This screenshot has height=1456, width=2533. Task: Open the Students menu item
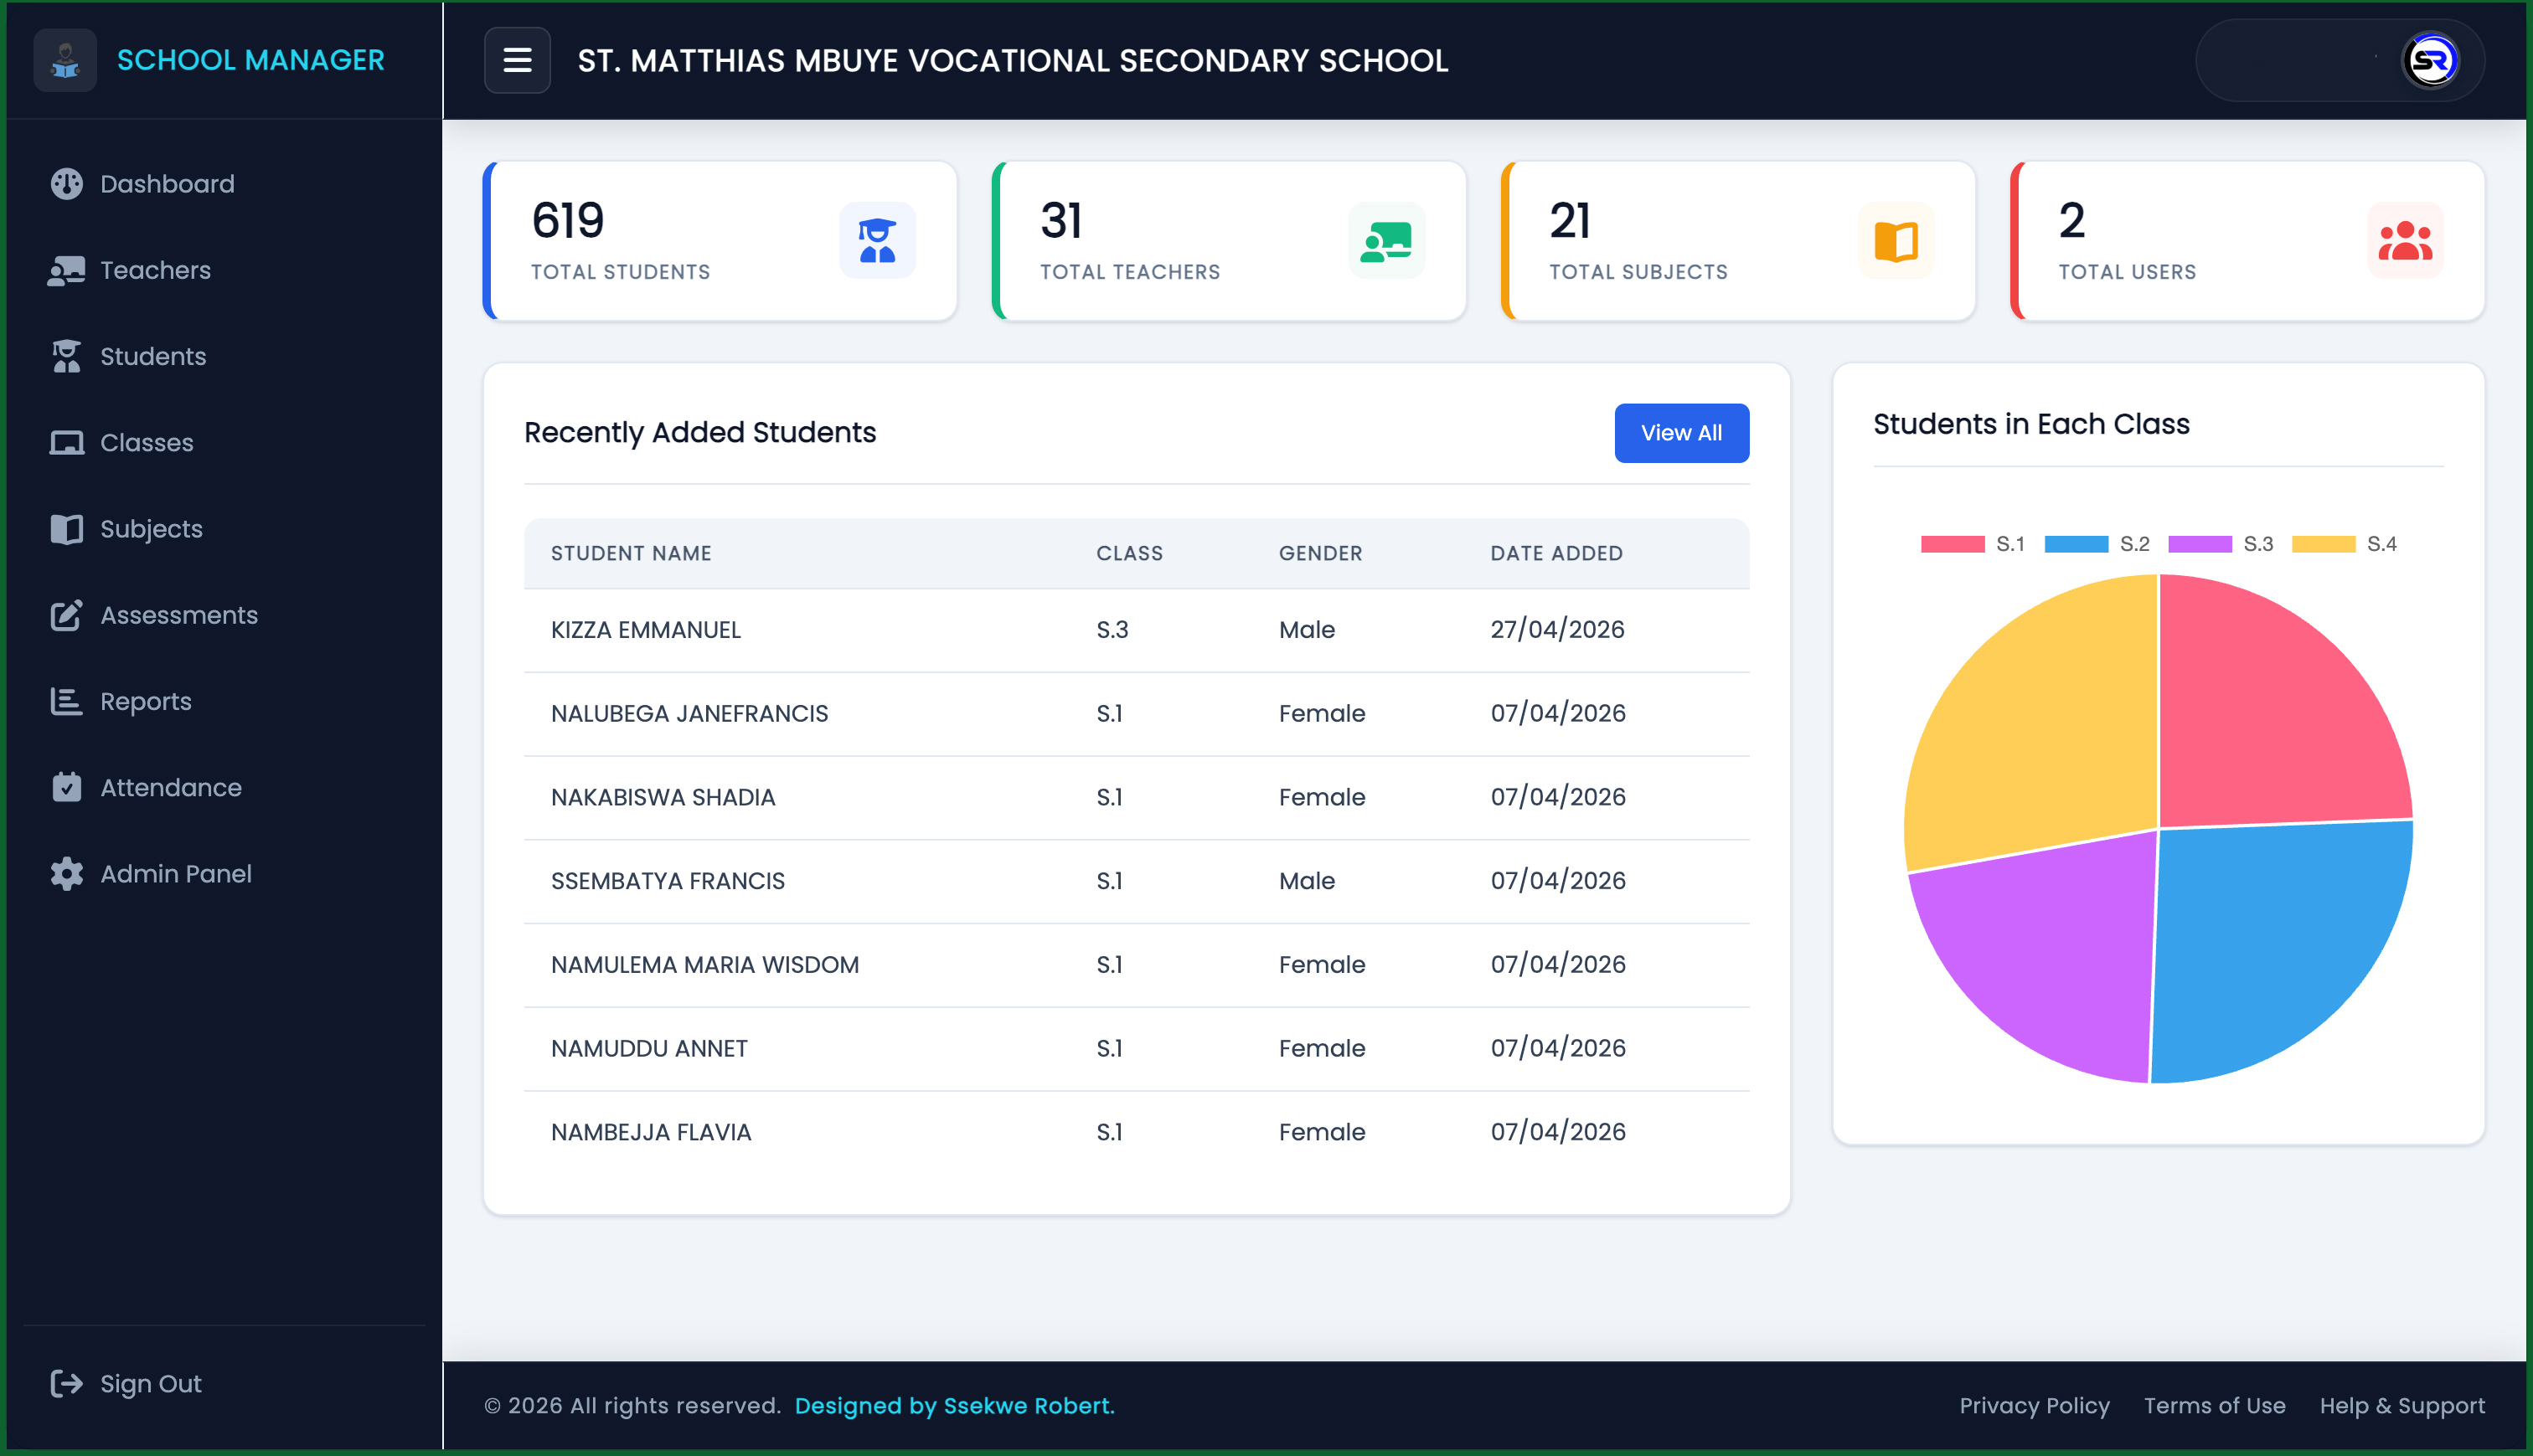(x=153, y=356)
